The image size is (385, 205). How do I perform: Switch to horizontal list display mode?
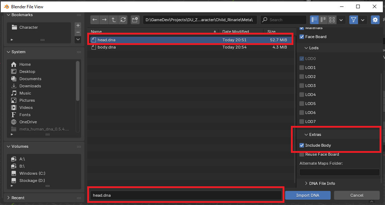click(323, 20)
